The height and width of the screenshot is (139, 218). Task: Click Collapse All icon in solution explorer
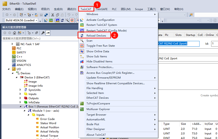point(37,33)
